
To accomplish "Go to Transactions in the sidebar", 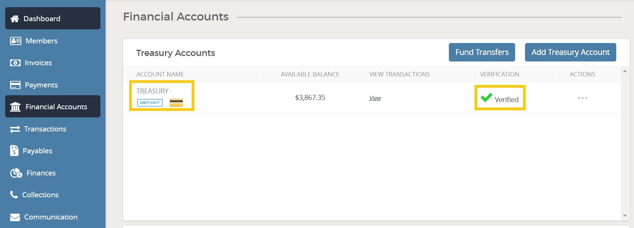I will [x=45, y=129].
